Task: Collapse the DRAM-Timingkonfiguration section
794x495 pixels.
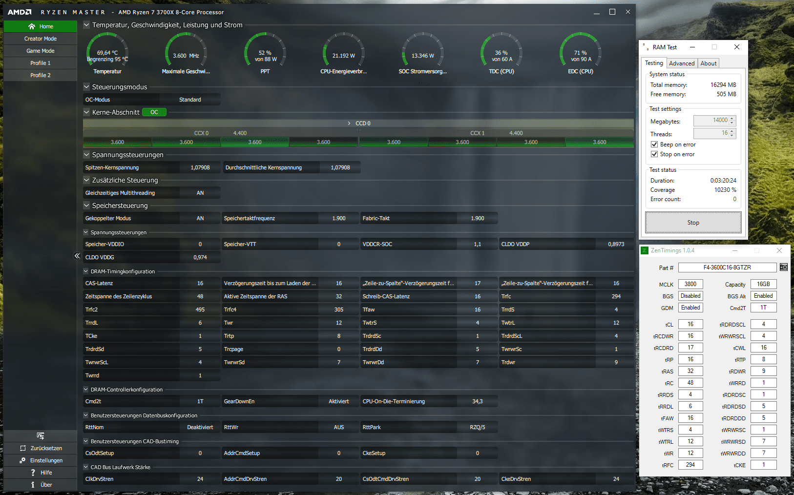Action: (x=86, y=271)
